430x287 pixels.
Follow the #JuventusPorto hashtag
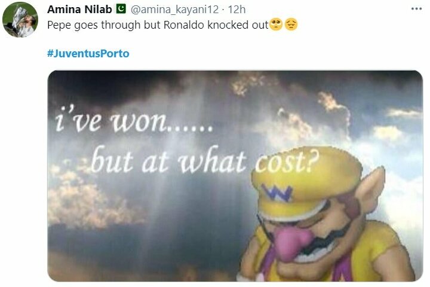tap(88, 53)
